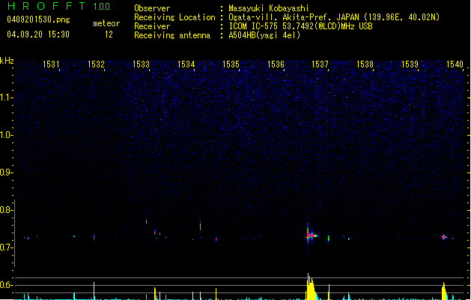Click the 1540 time axis marker

tap(455, 64)
